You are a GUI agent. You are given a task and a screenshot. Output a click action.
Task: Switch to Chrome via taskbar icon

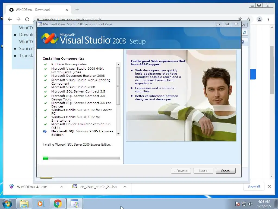point(58,204)
